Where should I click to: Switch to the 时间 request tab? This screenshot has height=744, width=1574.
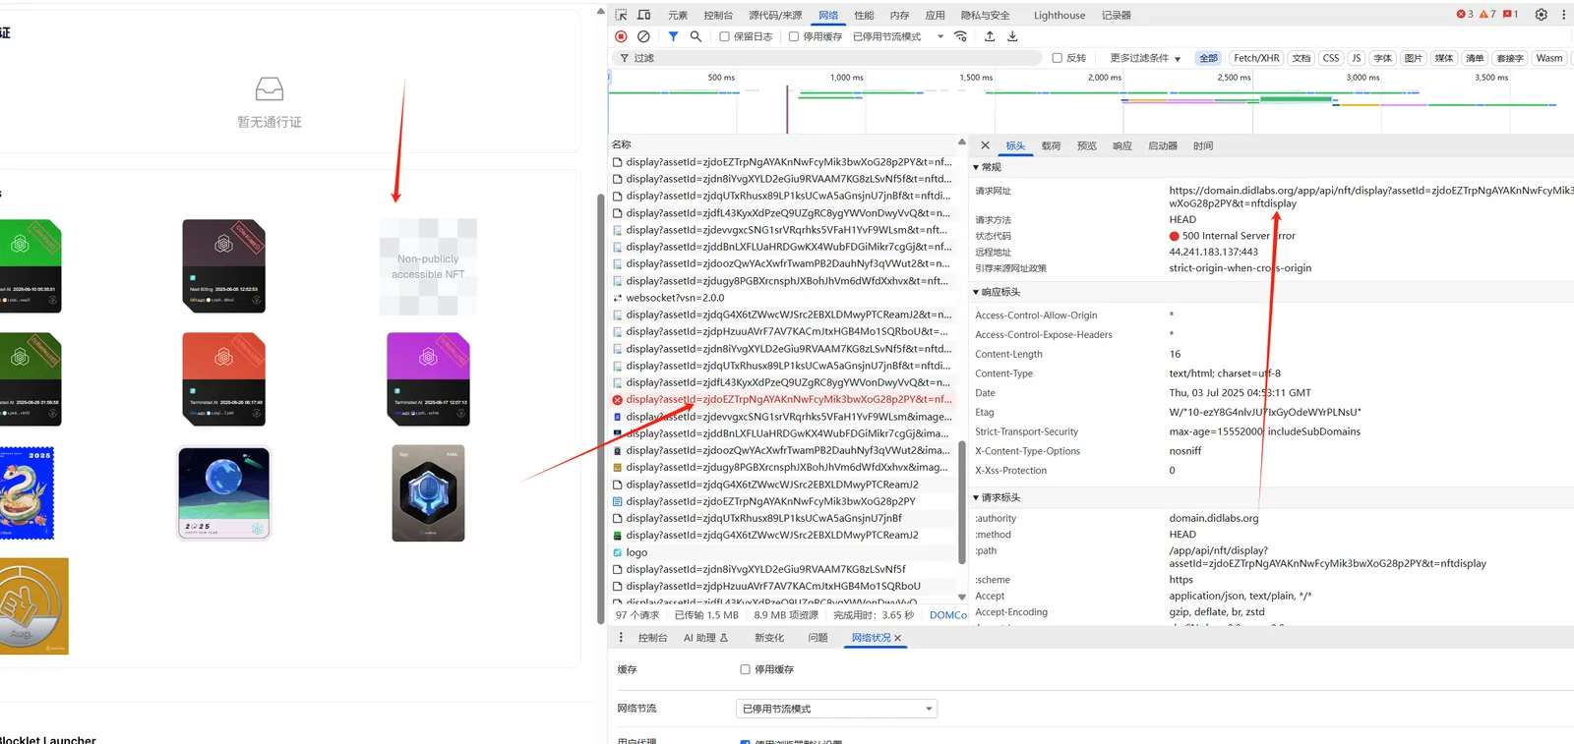pos(1203,145)
